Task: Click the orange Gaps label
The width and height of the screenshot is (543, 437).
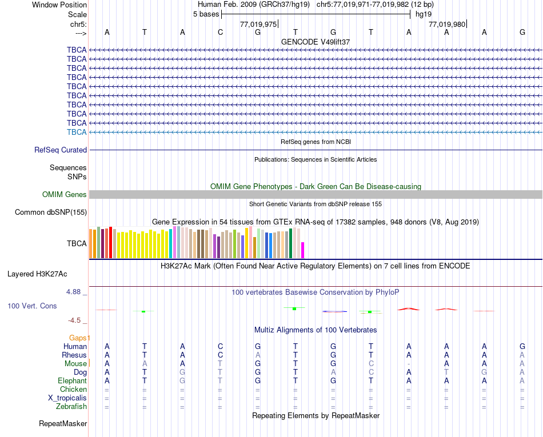Action: coord(78,338)
